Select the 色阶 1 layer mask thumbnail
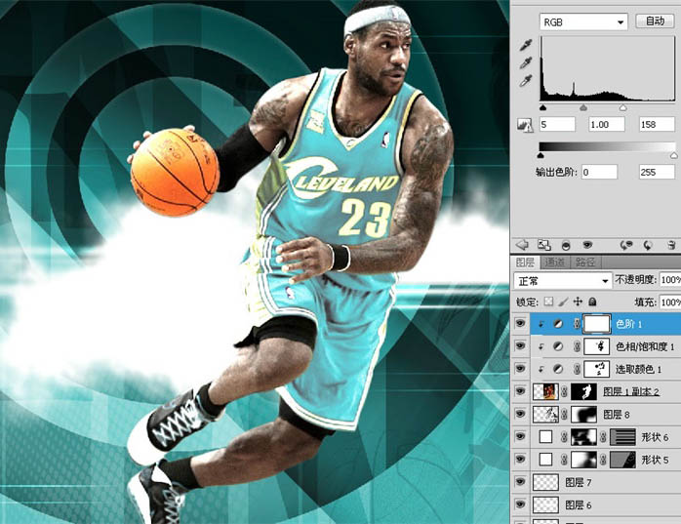Screen dimensions: 681x524 [597, 324]
